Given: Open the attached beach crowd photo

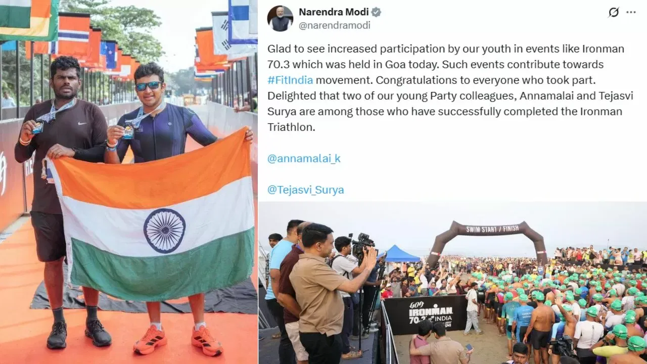Looking at the screenshot, I should [x=452, y=283].
